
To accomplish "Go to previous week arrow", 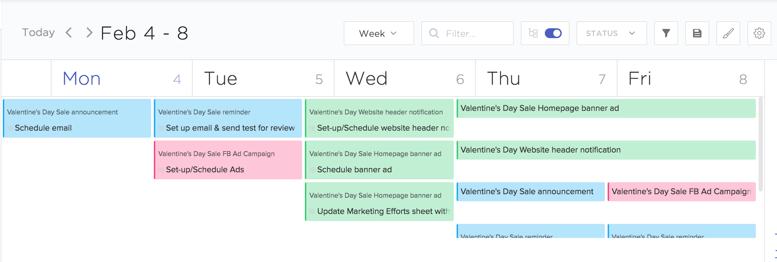I will tap(69, 32).
